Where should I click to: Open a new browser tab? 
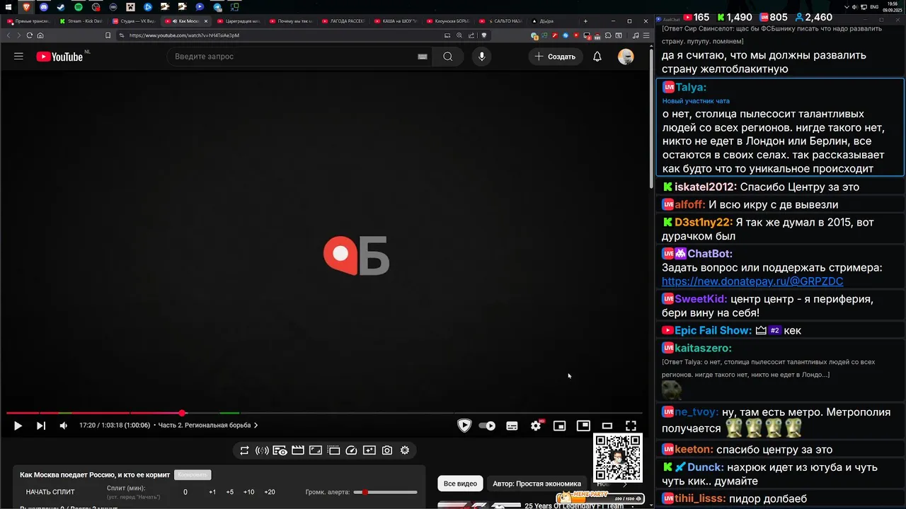pyautogui.click(x=585, y=21)
